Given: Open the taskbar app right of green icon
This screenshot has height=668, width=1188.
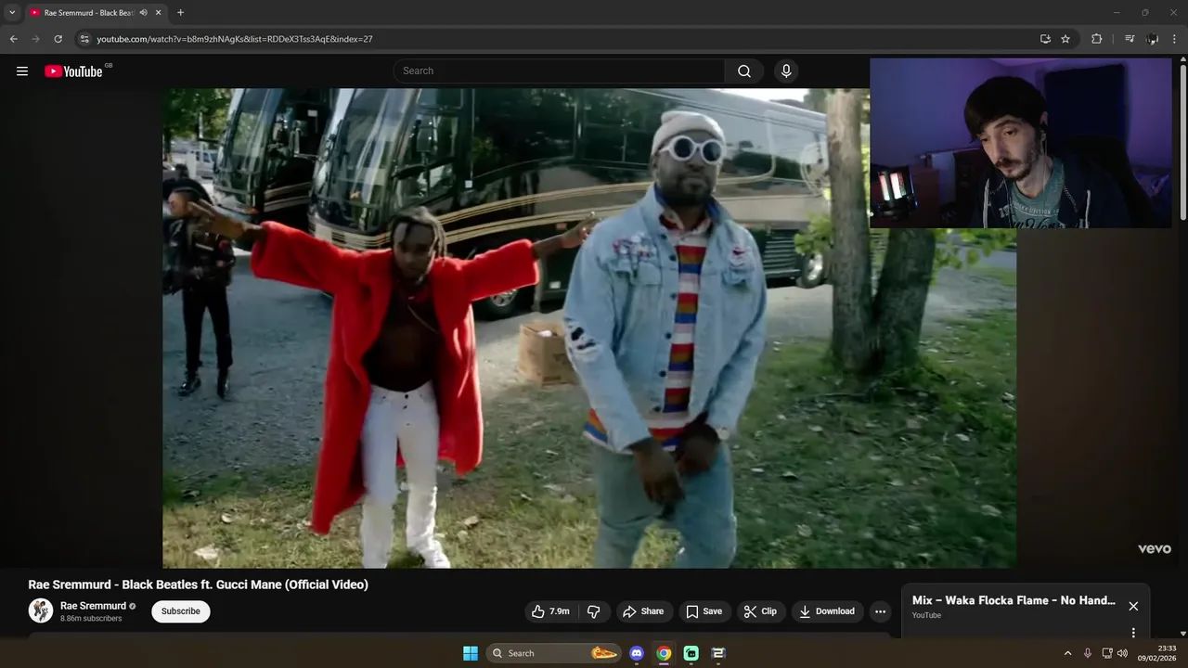Looking at the screenshot, I should tap(718, 653).
